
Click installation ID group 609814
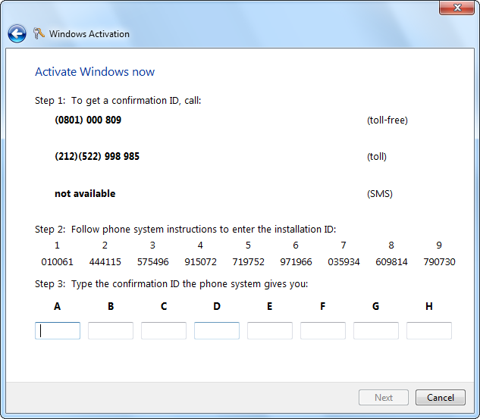pyautogui.click(x=391, y=262)
